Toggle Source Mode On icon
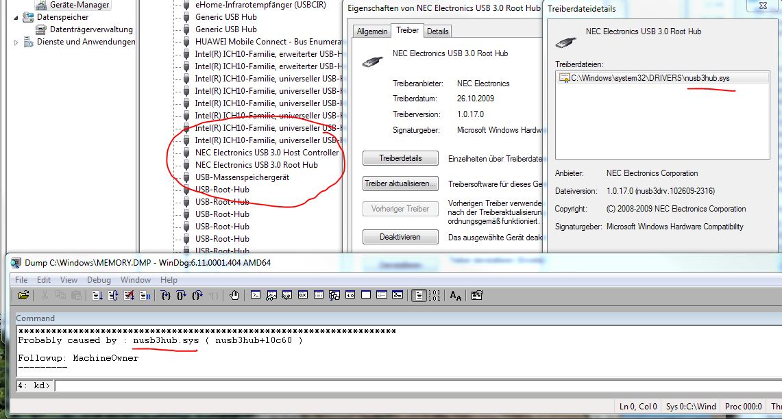 point(419,296)
